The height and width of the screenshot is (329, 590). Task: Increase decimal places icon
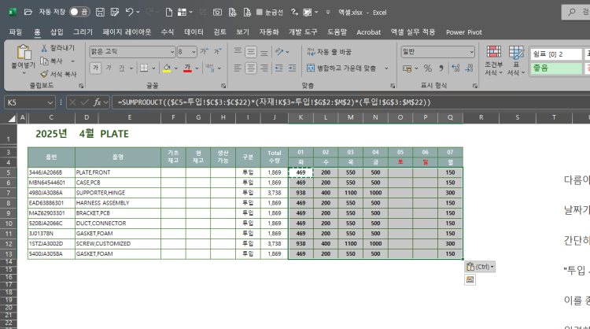(455, 68)
